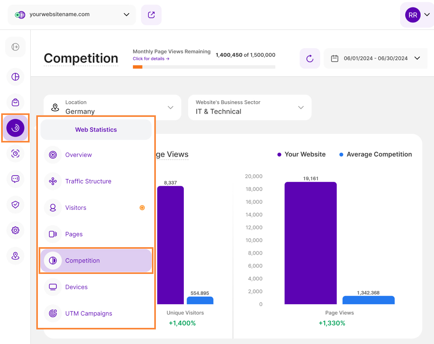Select UTM Campaigns menu item
Image resolution: width=434 pixels, height=344 pixels.
pos(88,314)
